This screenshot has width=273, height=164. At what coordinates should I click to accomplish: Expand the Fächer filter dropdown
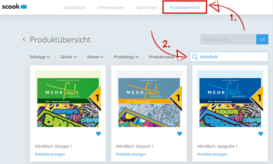point(69,57)
